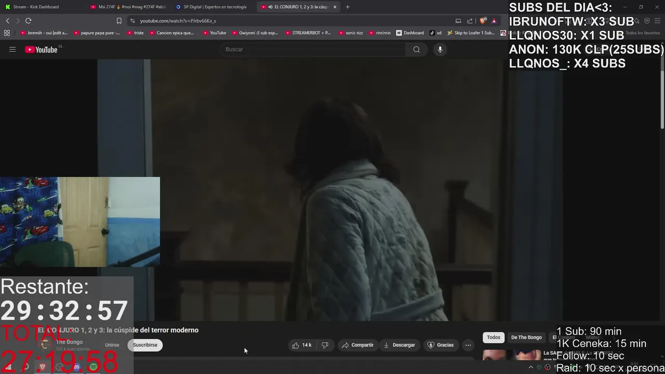
Task: Click the cast/install icon in address bar
Action: [x=458, y=21]
